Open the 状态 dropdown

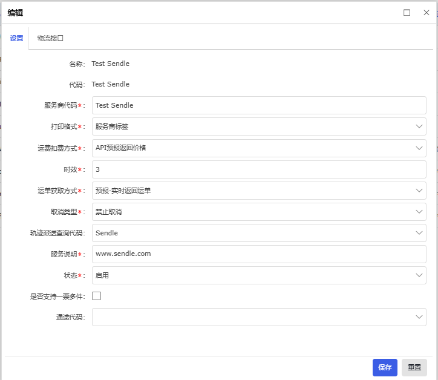click(x=258, y=275)
